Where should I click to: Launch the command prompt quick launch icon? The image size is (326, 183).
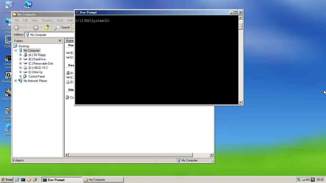point(23,180)
